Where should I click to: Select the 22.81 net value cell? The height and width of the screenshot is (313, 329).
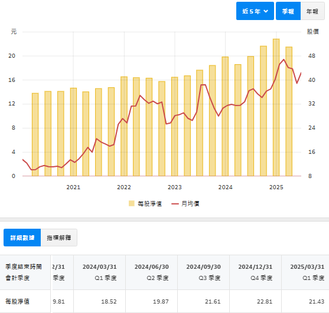pos(255,301)
